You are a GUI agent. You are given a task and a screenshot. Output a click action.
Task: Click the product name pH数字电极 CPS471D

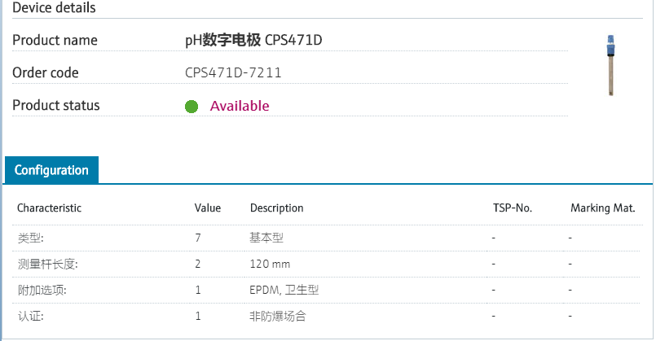coord(259,40)
